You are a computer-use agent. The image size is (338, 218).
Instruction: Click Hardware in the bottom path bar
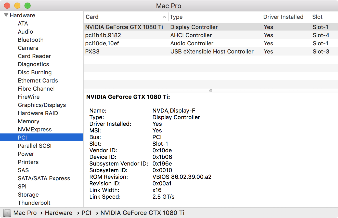click(59, 213)
